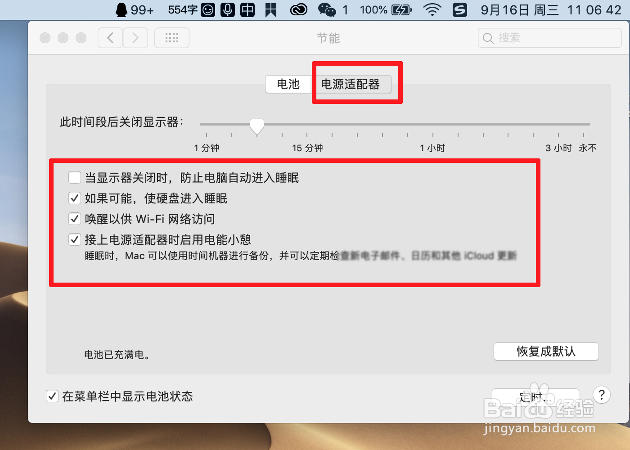Click the WeChat icon in menu bar
This screenshot has height=450, width=630.
(x=327, y=9)
